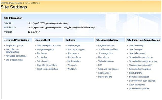Open Search settings
Screen dimensions: 162x100
[x=136, y=46]
